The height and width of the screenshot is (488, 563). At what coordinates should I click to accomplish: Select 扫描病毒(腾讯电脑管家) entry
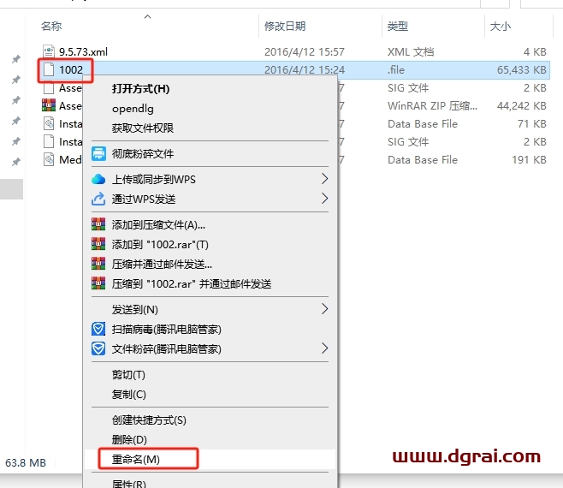click(166, 329)
